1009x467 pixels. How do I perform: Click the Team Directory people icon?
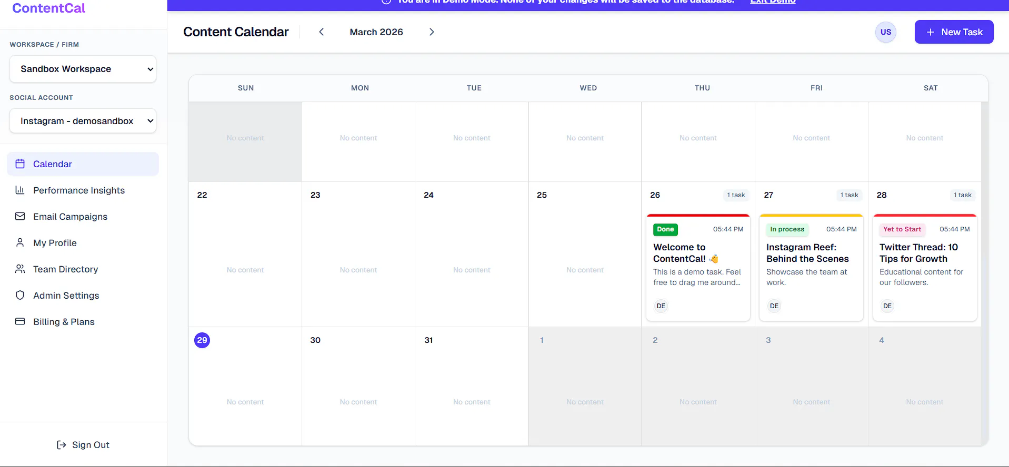20,269
